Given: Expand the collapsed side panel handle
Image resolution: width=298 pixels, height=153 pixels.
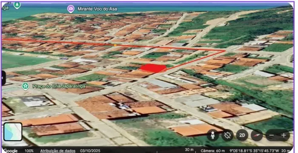Looking at the screenshot, I should pyautogui.click(x=3, y=78).
